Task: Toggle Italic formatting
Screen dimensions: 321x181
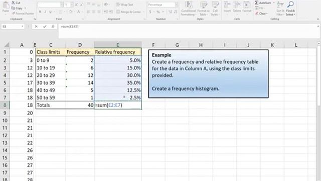Action: [45, 12]
